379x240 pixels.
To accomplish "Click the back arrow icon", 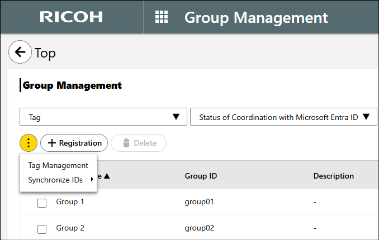I will coord(20,52).
